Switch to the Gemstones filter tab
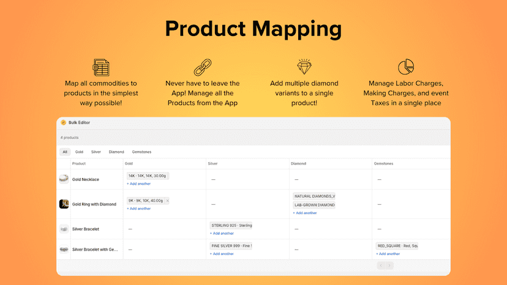507x285 pixels. click(x=141, y=152)
